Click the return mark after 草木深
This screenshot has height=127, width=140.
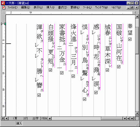point(107,70)
